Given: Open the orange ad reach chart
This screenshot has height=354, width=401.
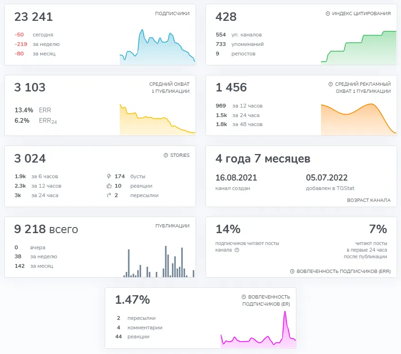Looking at the screenshot, I should [x=358, y=119].
